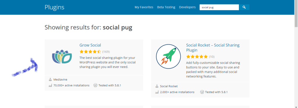This screenshot has width=298, height=108.
Task: Click the Social Rocket description text
Action: coord(213,70)
